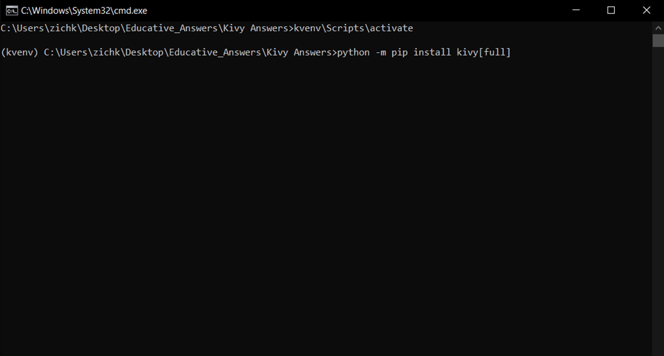Click the C:\Windows\System32\cmd.exe title text
This screenshot has height=356, width=664.
[84, 11]
